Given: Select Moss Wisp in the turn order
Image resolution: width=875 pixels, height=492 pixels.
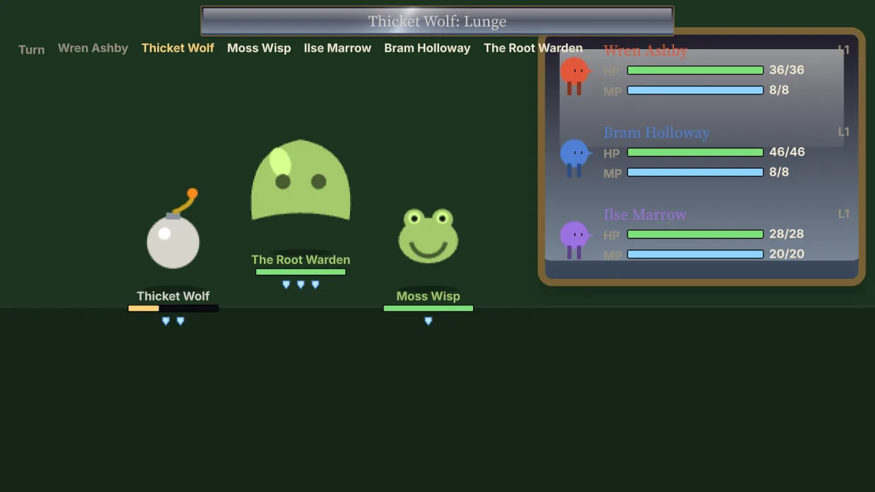Looking at the screenshot, I should (x=259, y=48).
